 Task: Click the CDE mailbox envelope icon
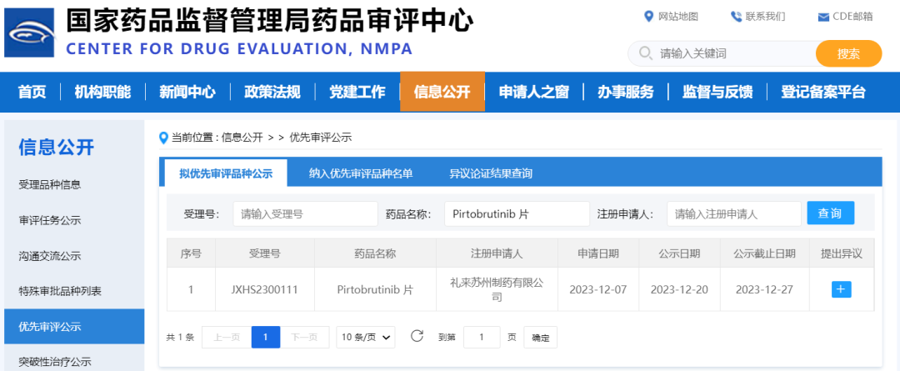coord(823,17)
